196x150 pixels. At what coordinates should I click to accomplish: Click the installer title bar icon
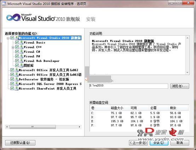[x=4, y=4]
